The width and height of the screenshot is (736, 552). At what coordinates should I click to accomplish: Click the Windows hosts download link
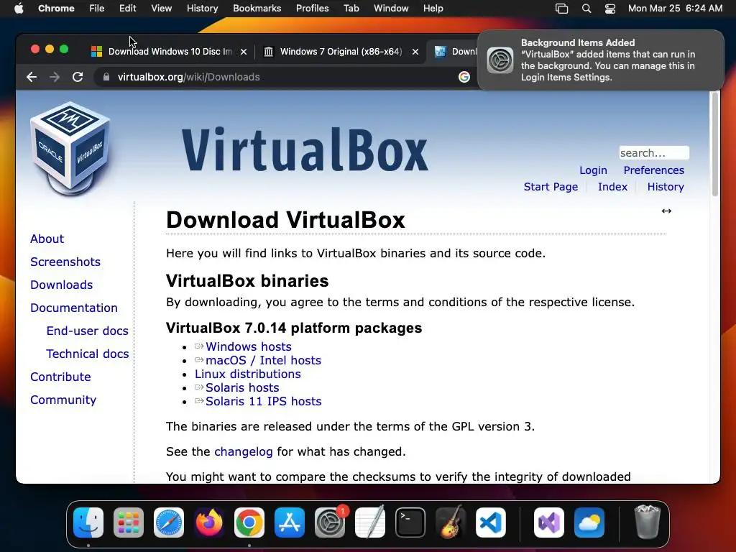coord(248,346)
